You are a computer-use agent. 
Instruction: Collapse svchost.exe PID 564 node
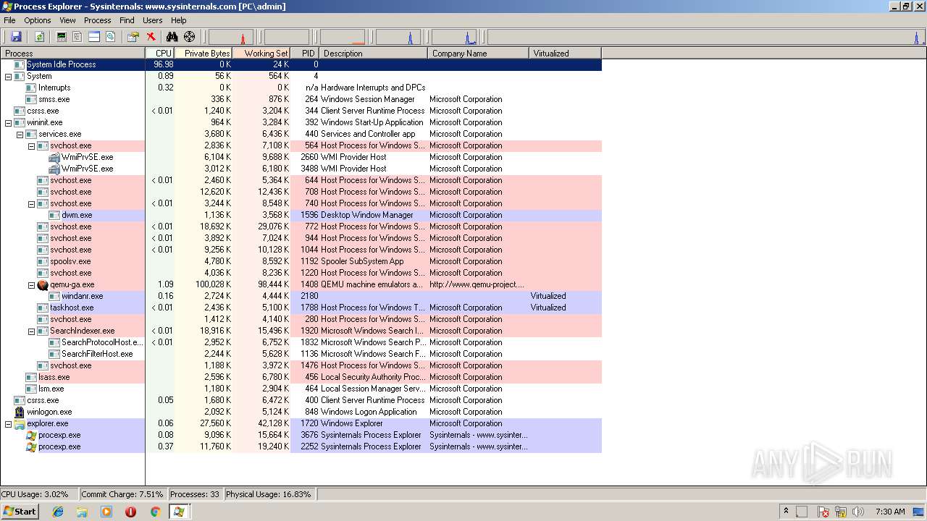click(x=31, y=145)
